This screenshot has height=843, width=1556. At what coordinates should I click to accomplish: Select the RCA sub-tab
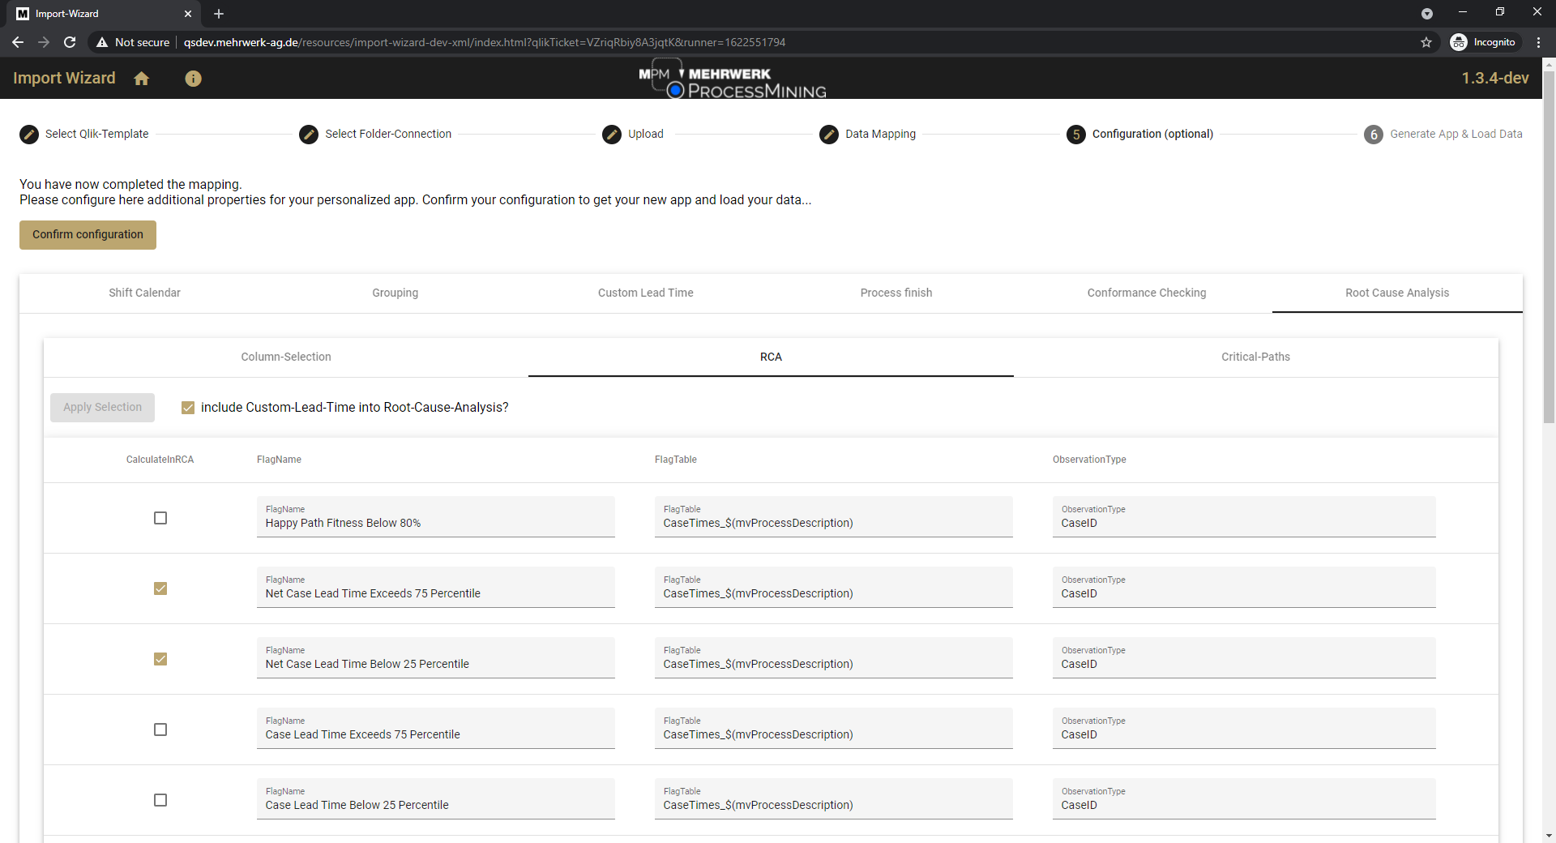click(x=771, y=357)
